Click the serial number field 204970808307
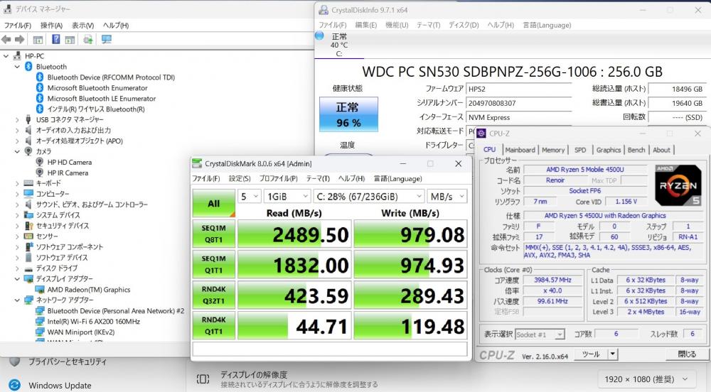Viewport: 711px width, 392px height. (518, 103)
